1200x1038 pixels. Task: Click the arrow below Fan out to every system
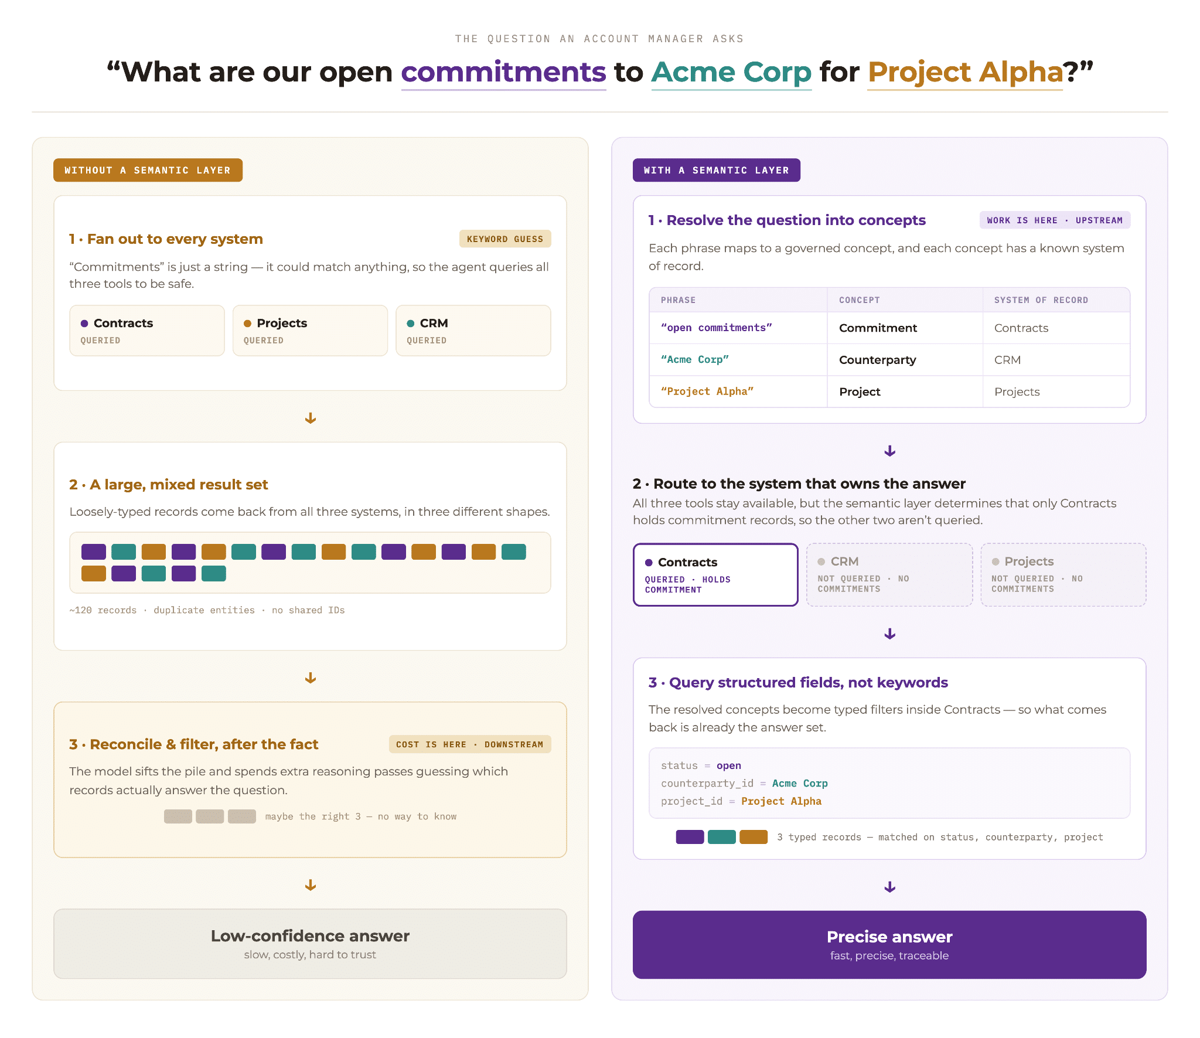(311, 418)
